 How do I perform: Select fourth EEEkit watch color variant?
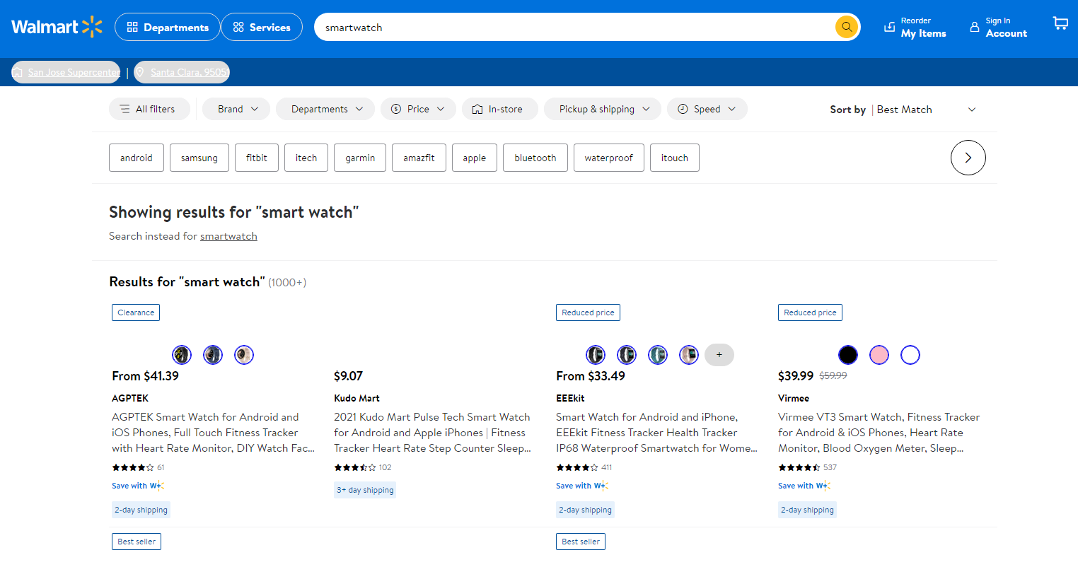tap(689, 355)
